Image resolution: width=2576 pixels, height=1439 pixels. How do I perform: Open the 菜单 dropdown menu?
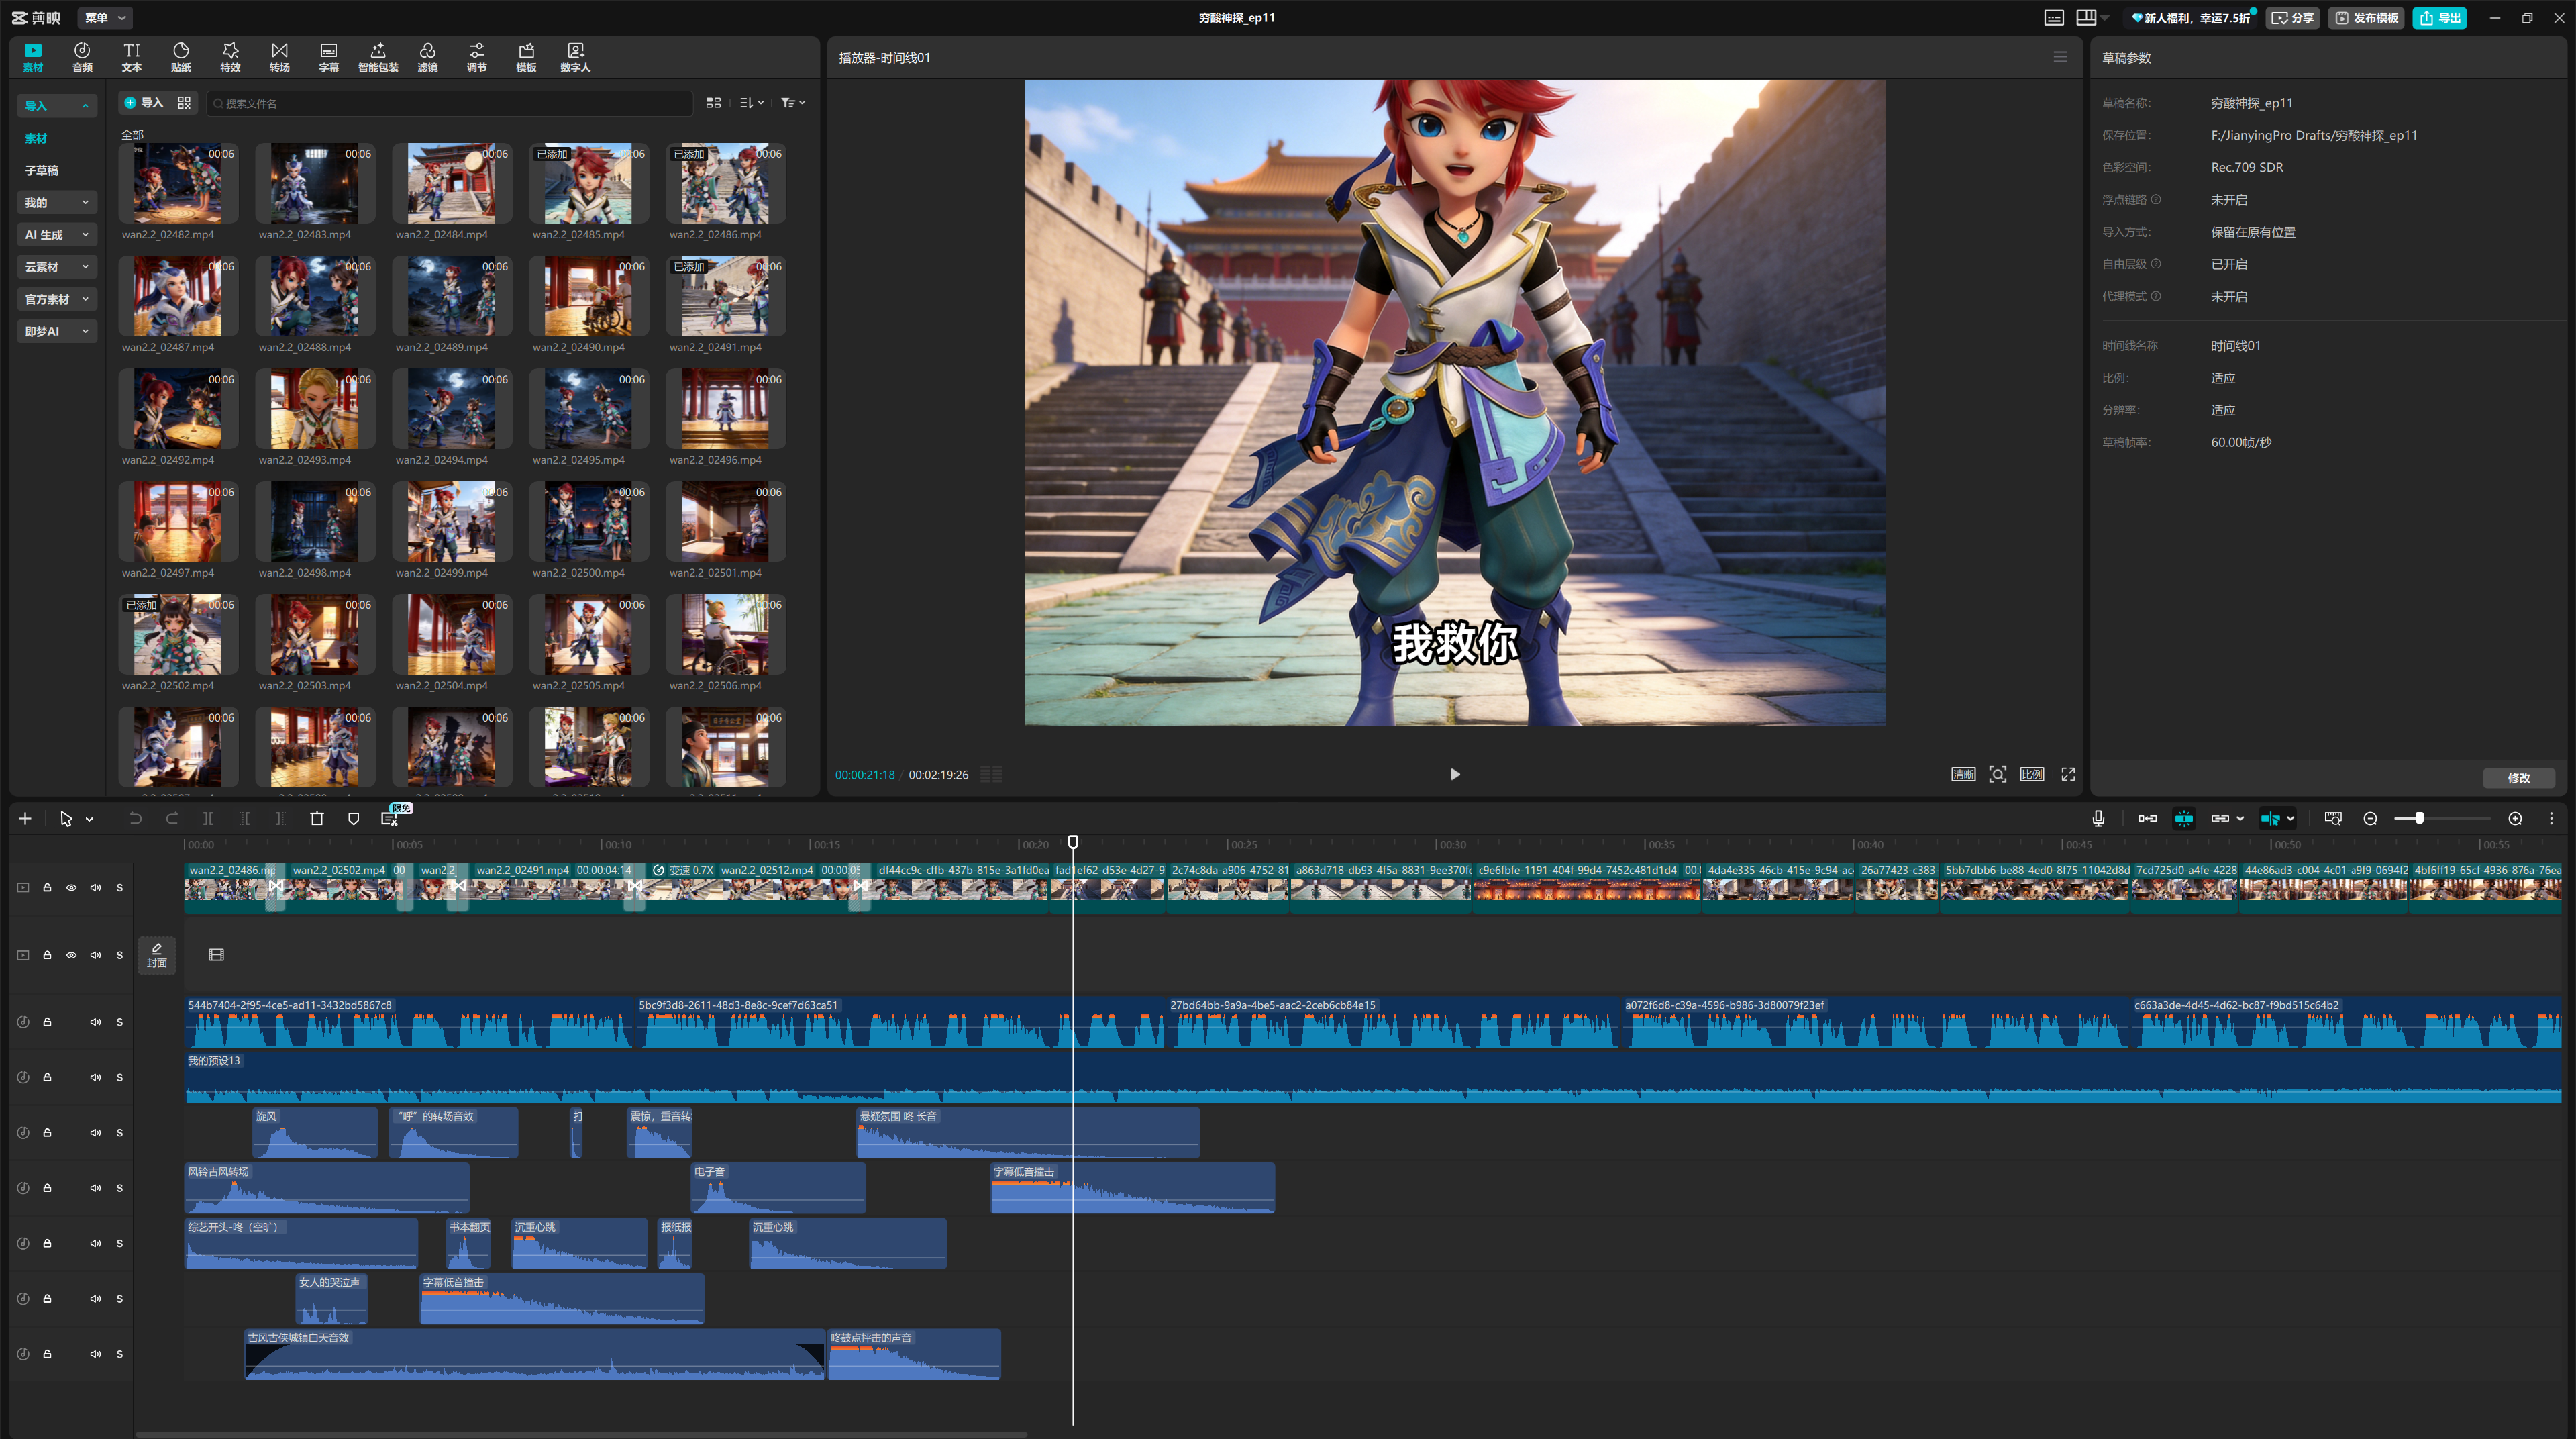tap(105, 18)
